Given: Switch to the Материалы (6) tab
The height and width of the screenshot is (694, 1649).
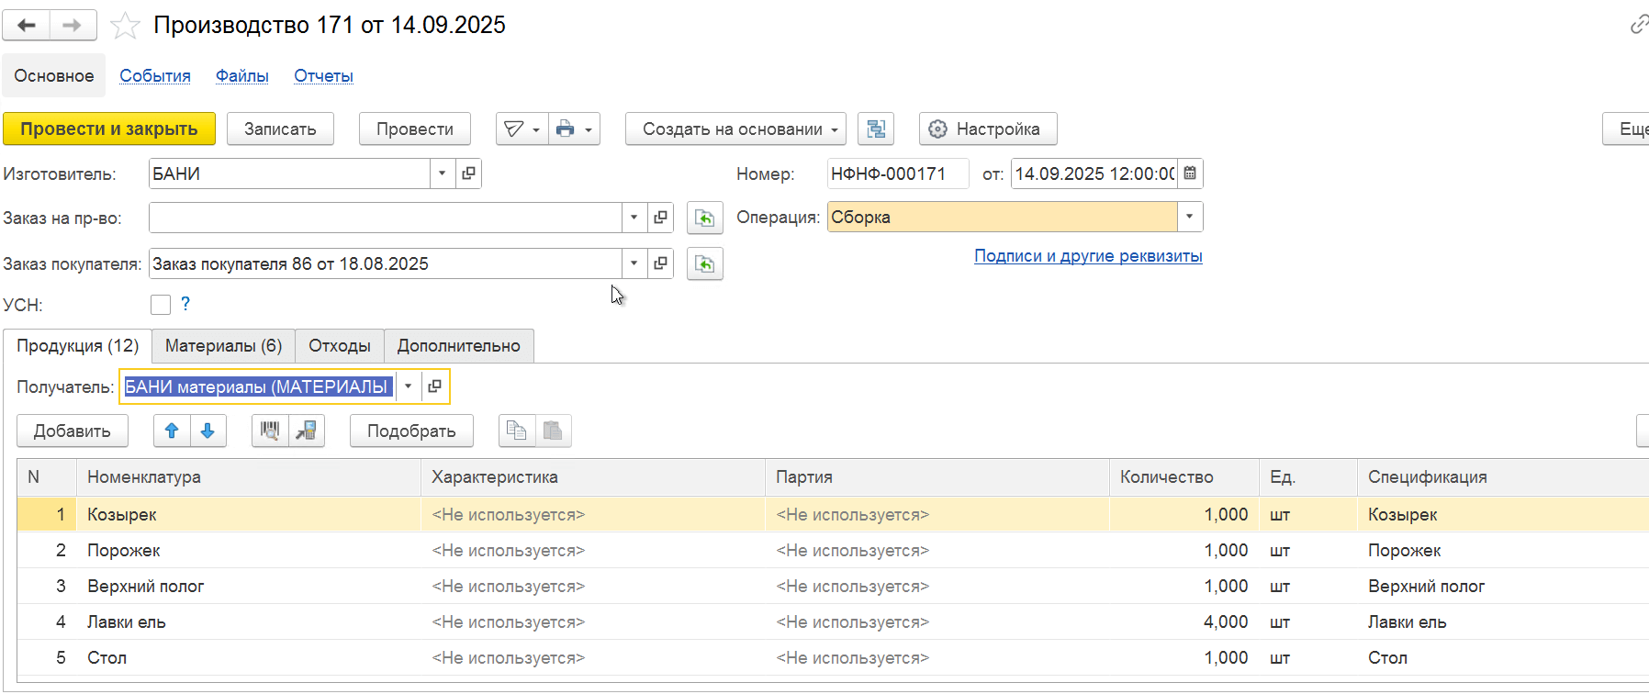Looking at the screenshot, I should pyautogui.click(x=223, y=346).
